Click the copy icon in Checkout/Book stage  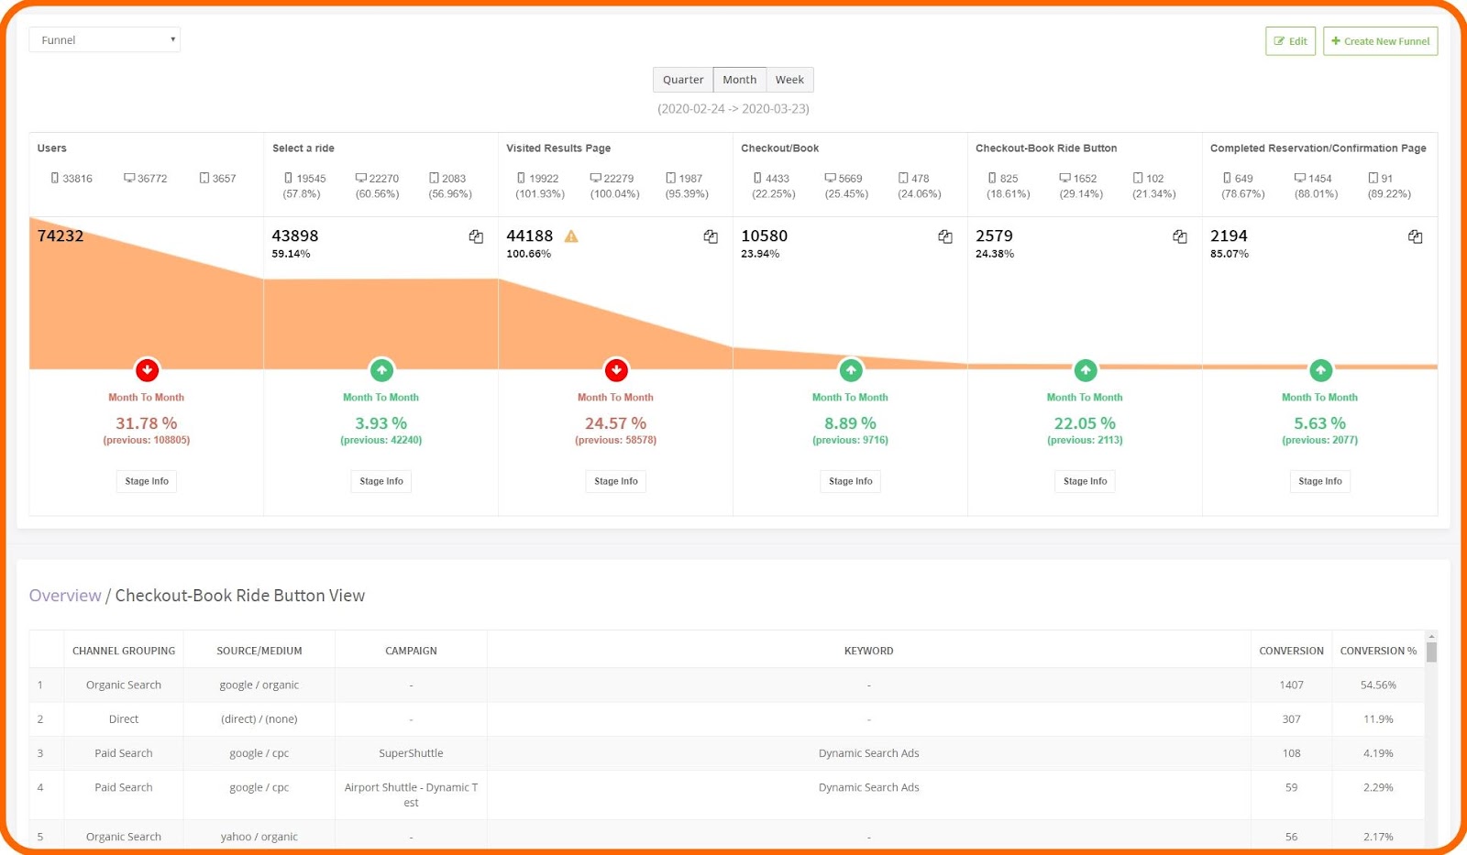945,236
